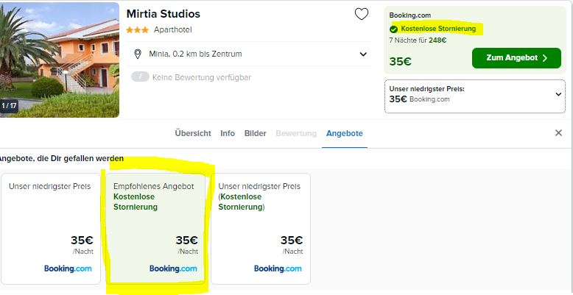The width and height of the screenshot is (573, 295).
Task: Open the Übersicht tab
Action: [x=193, y=133]
